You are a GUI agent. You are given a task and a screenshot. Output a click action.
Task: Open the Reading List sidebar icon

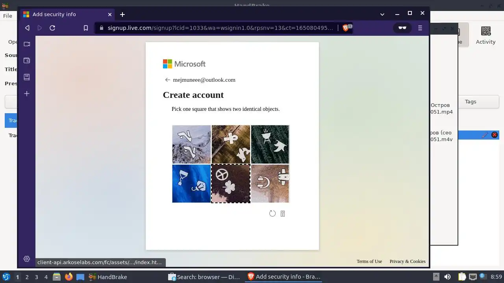click(x=27, y=77)
